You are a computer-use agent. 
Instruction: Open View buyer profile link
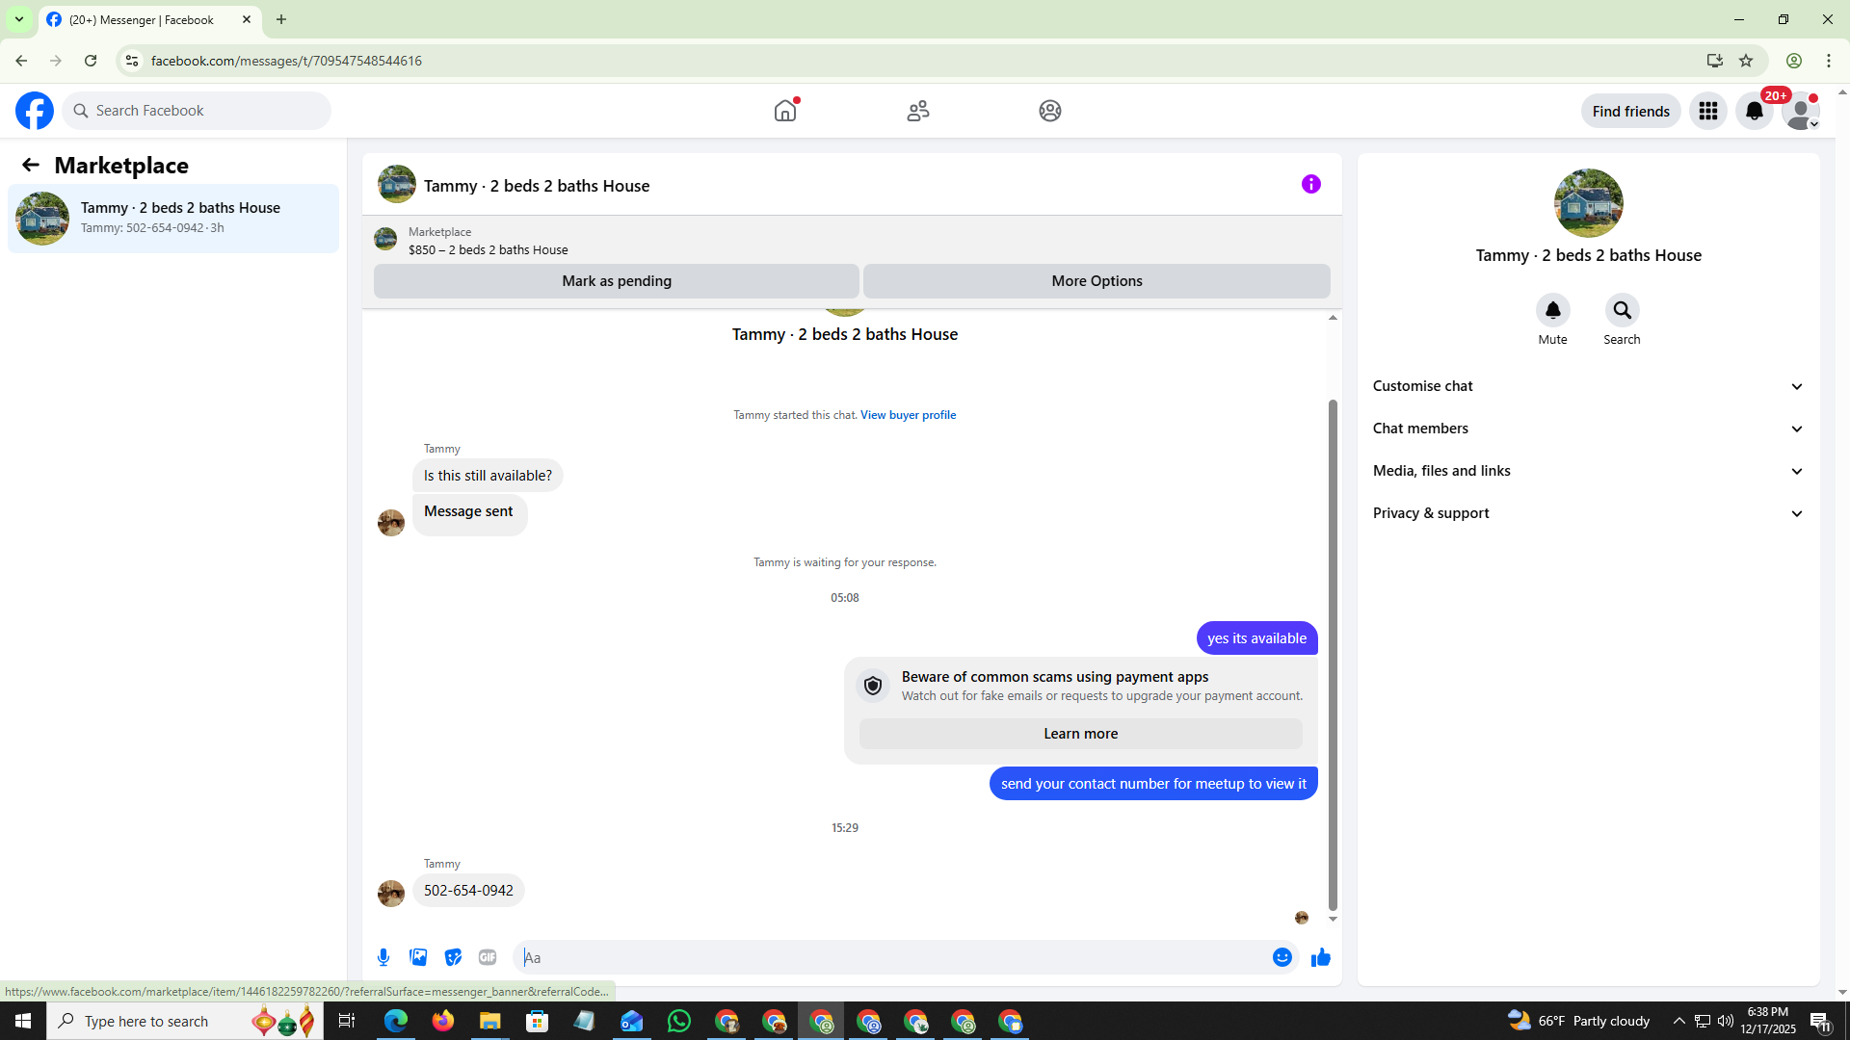[x=908, y=415]
